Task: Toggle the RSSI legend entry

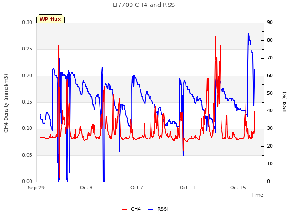Action: click(158, 209)
